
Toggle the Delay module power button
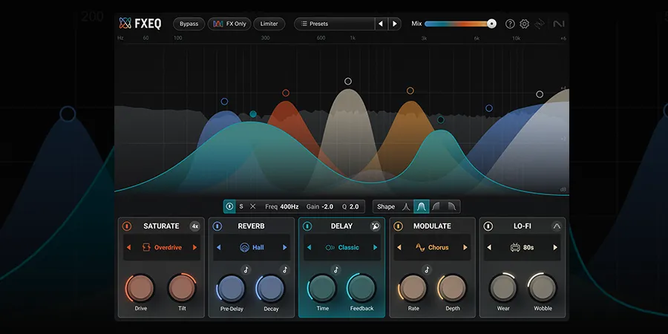[307, 226]
